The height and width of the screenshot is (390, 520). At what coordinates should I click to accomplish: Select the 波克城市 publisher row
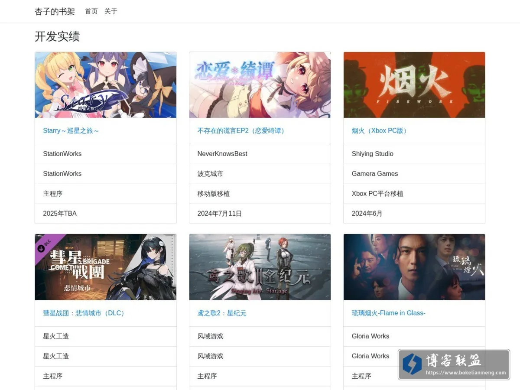click(260, 174)
